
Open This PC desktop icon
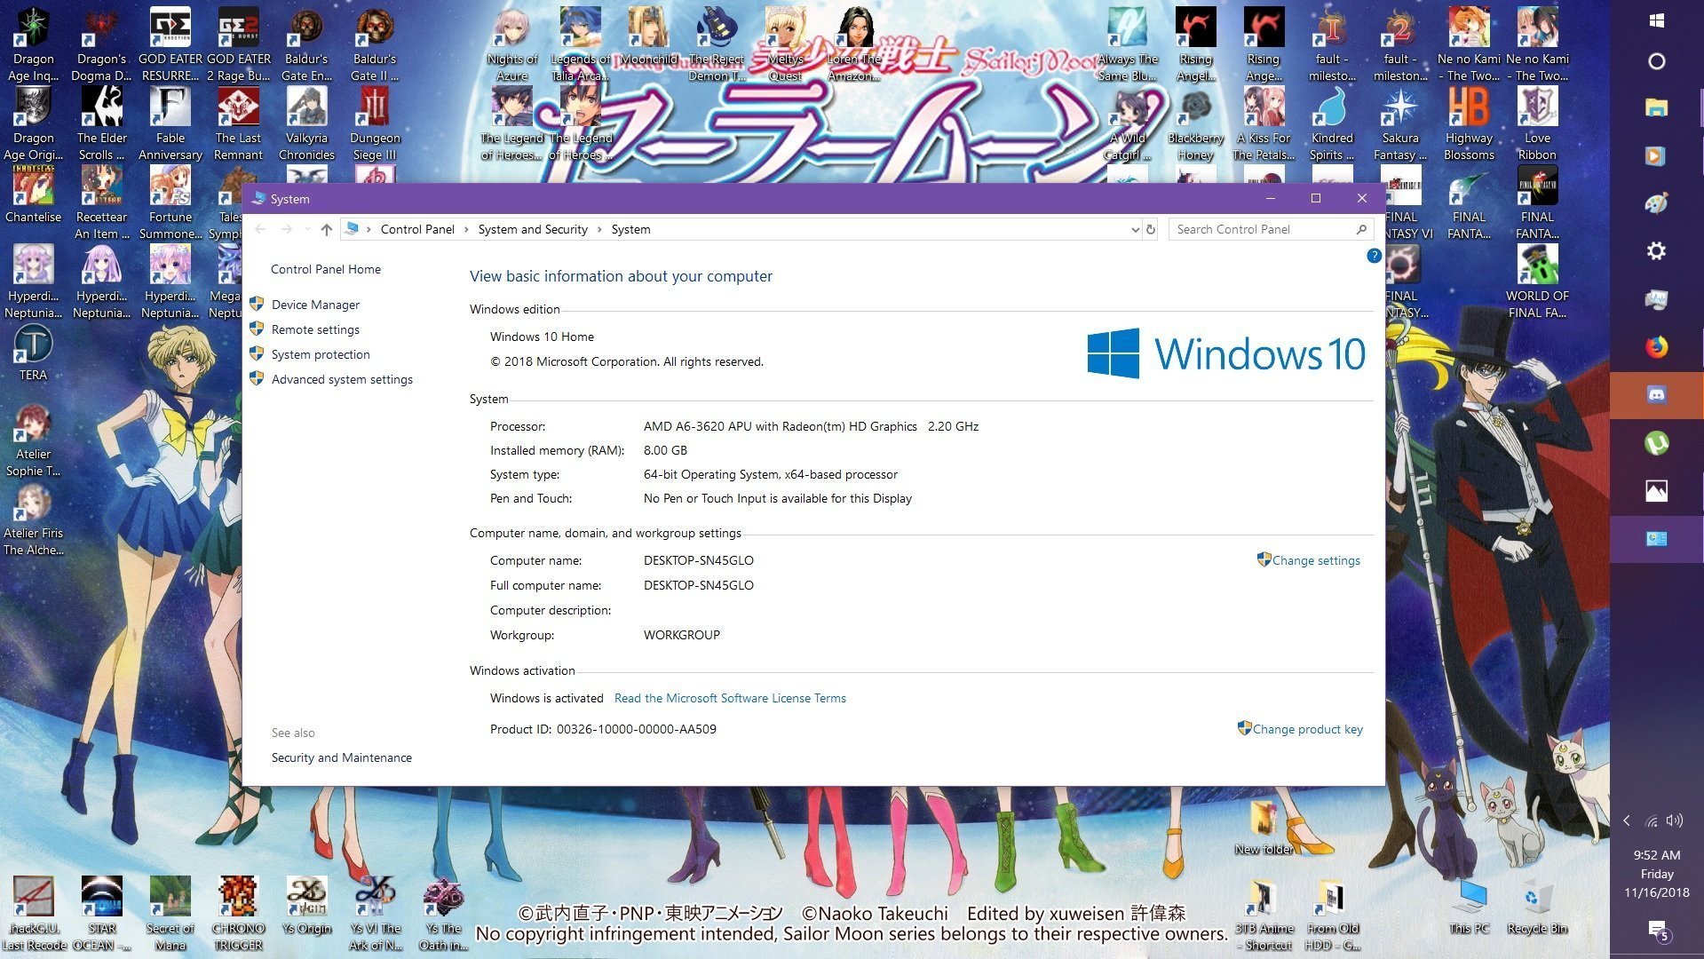pos(1469,908)
